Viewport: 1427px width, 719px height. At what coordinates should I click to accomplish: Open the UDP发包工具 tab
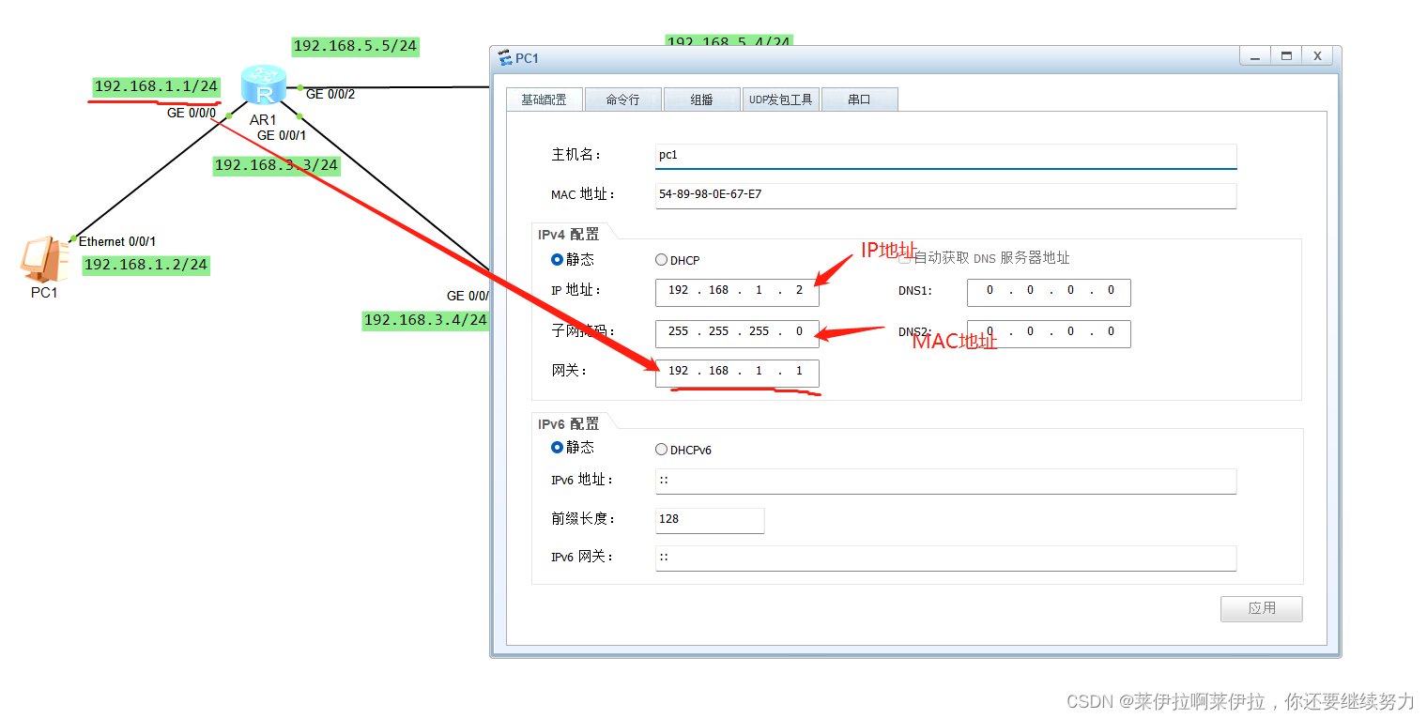pyautogui.click(x=780, y=99)
